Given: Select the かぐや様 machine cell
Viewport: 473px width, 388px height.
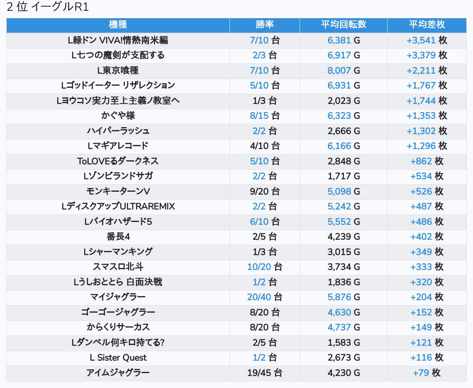Looking at the screenshot, I should pos(118,116).
